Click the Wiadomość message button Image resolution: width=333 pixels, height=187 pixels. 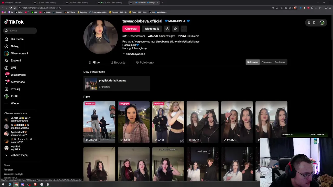[x=152, y=29]
